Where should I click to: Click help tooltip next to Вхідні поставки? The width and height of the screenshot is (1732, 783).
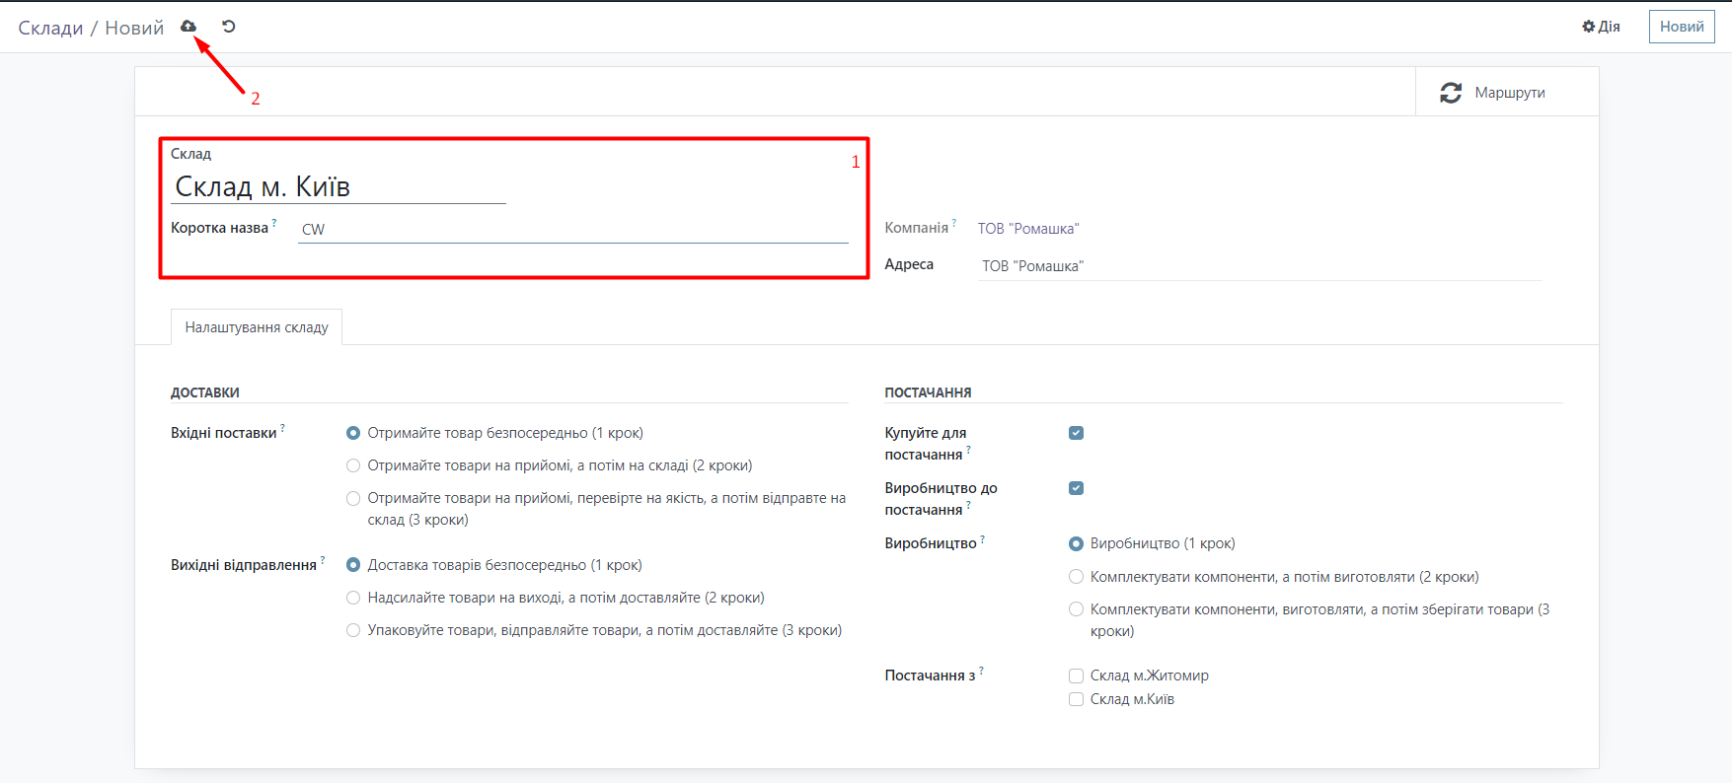pyautogui.click(x=282, y=428)
